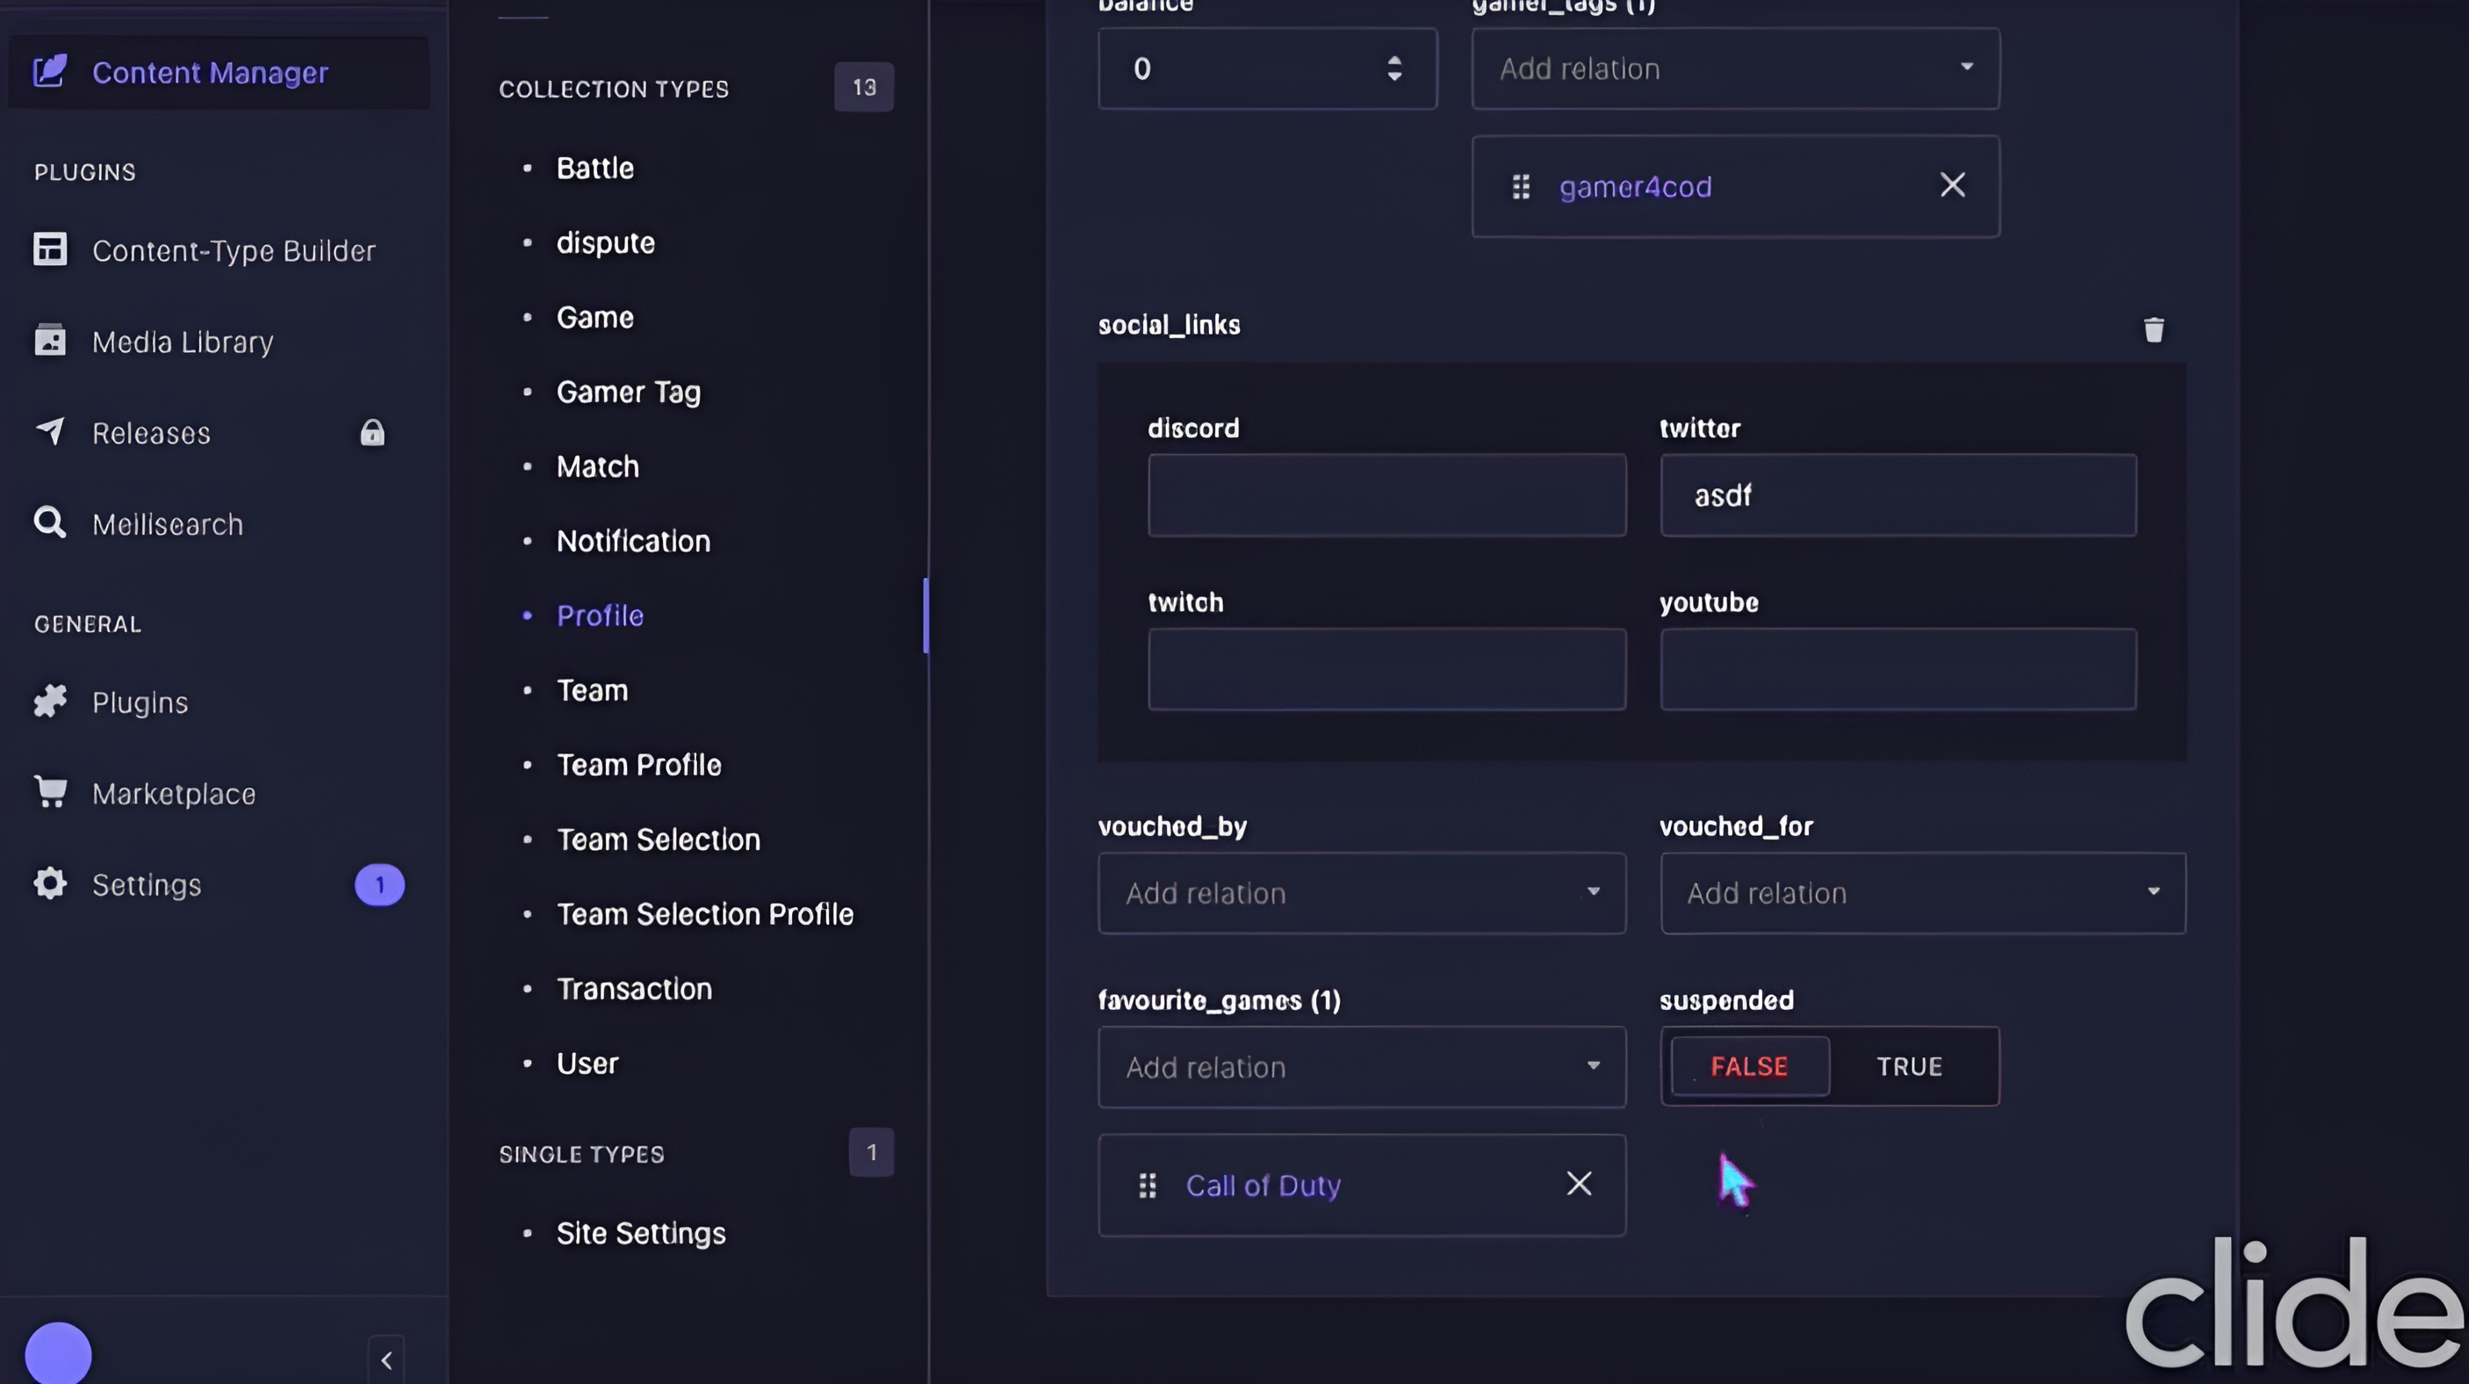Click the Settings gear icon
The height and width of the screenshot is (1384, 2469).
coord(50,883)
